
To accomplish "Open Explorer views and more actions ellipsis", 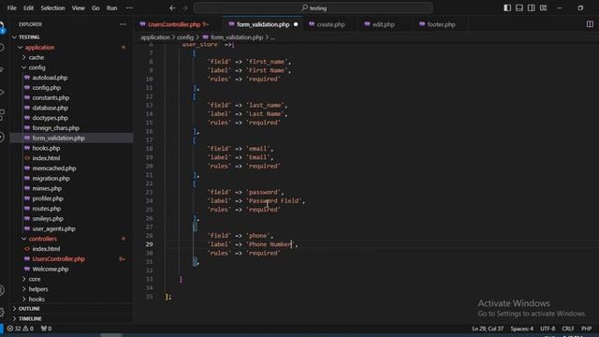I will [123, 24].
